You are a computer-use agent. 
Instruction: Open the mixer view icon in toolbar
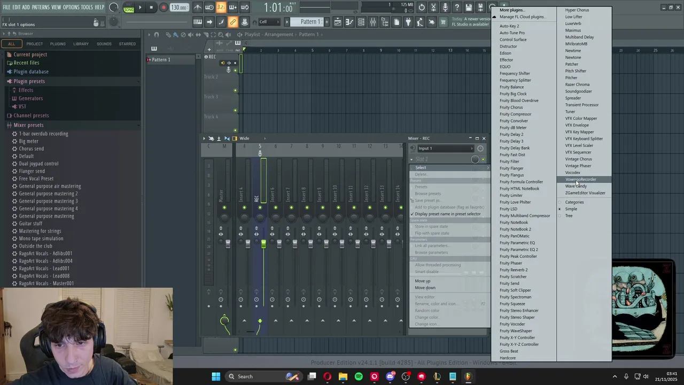tap(373, 22)
